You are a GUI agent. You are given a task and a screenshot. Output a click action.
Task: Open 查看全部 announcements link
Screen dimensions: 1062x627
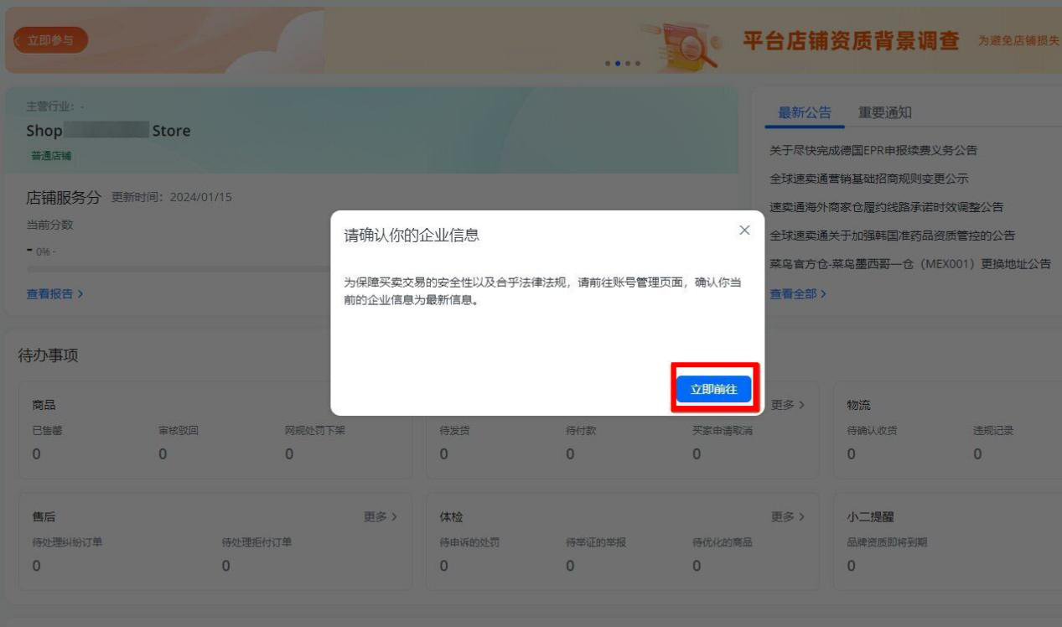[797, 294]
